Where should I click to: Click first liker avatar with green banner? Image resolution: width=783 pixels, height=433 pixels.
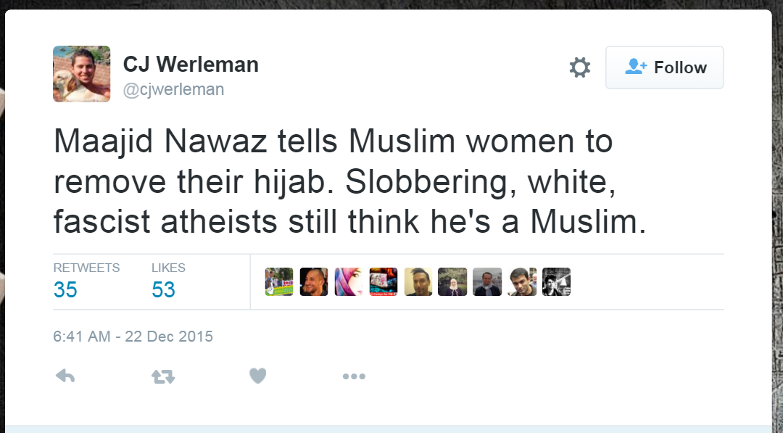(279, 282)
